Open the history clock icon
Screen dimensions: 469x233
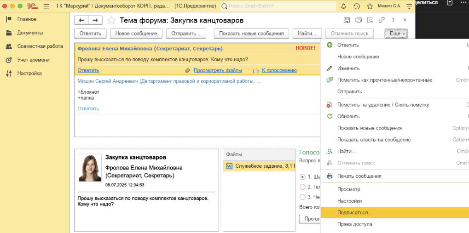point(357,6)
